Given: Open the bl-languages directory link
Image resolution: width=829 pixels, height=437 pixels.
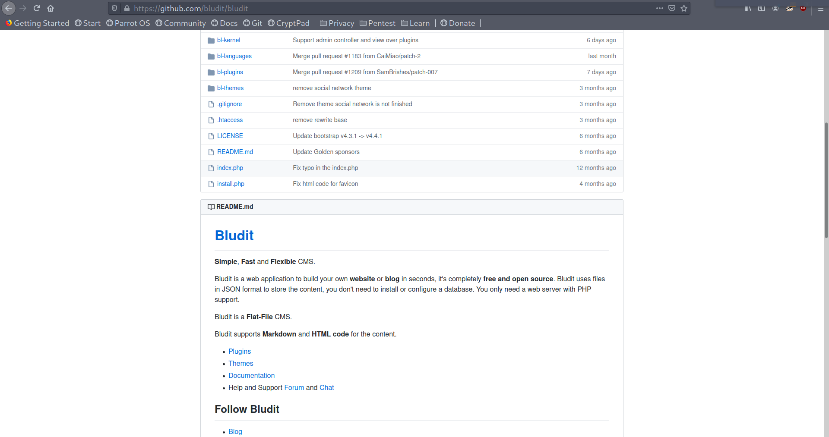Looking at the screenshot, I should tap(234, 56).
